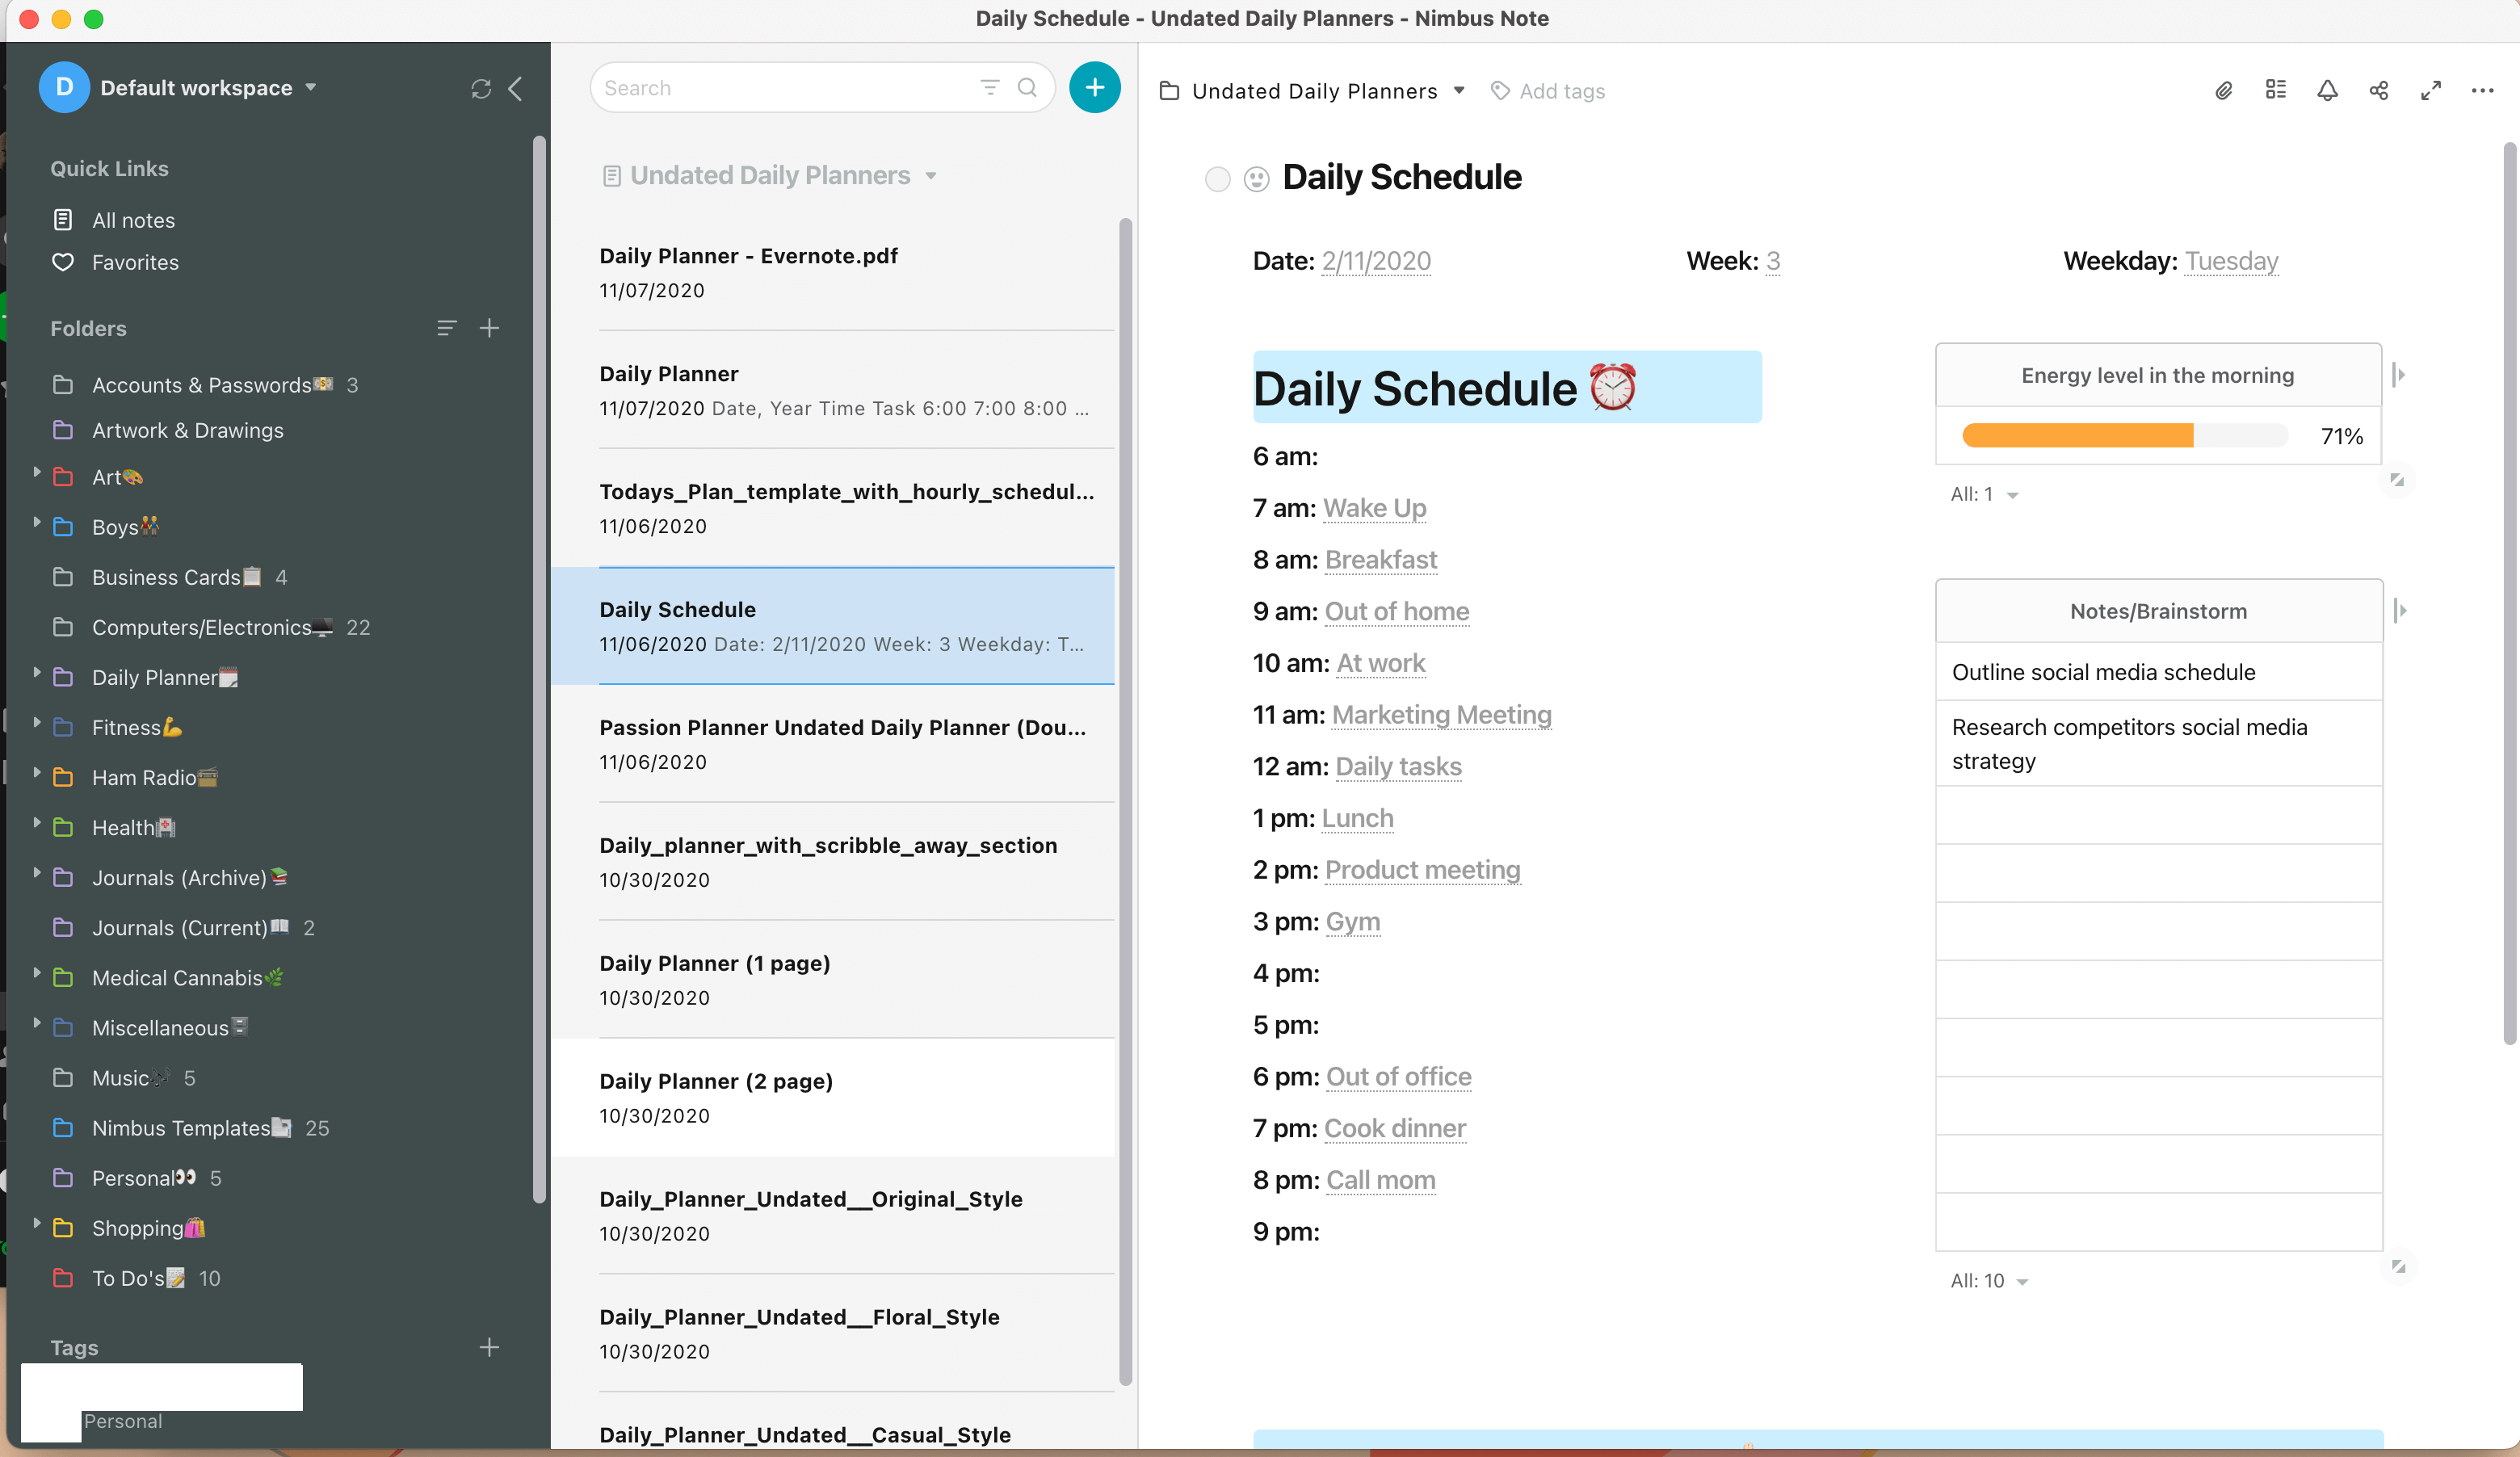
Task: Open the grid/table view icon
Action: (x=2275, y=89)
